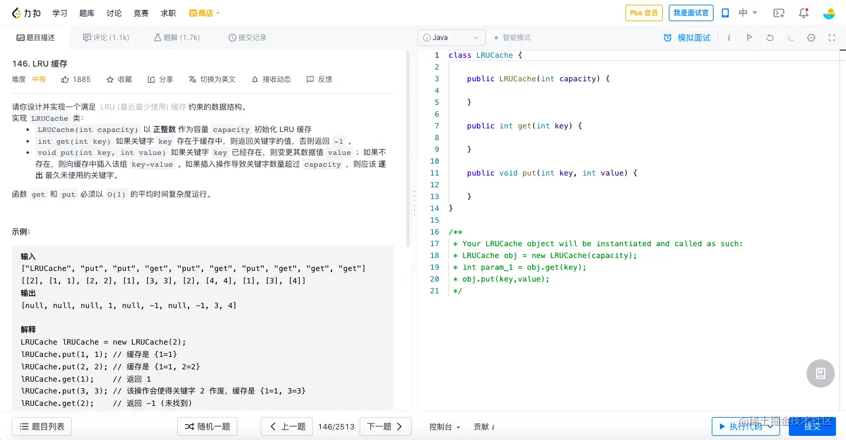Screen dimensions: 846x440
Task: Click the LRU (最近最少使用) 缓存 link
Action: (143, 107)
